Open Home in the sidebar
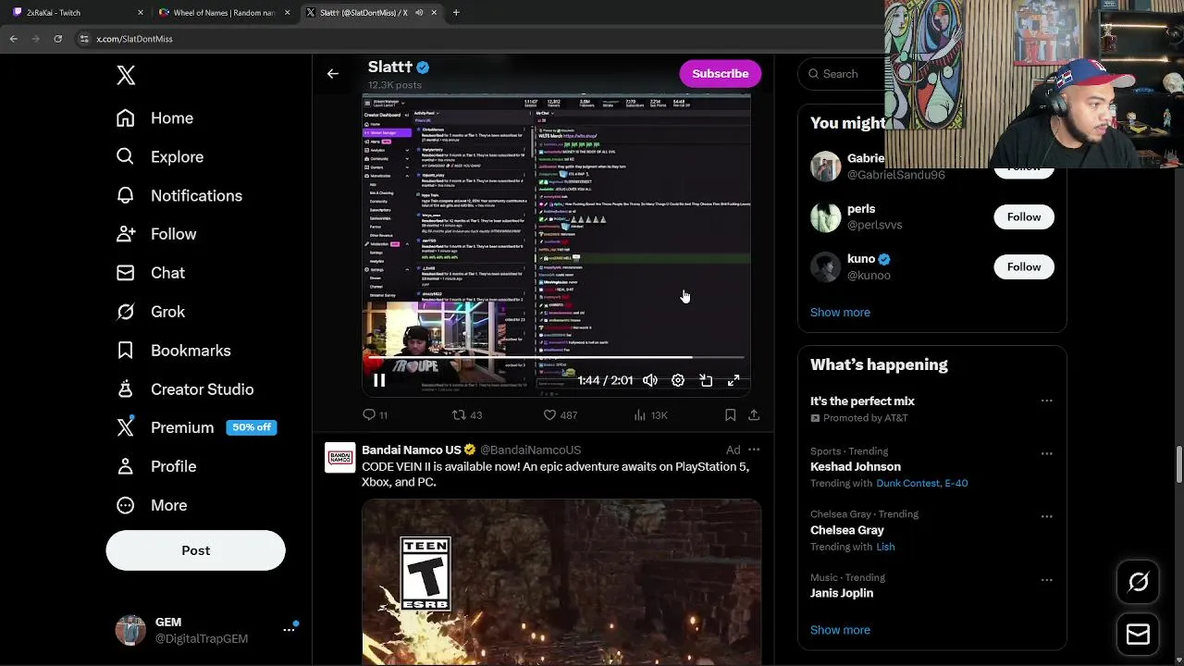The width and height of the screenshot is (1184, 666). pos(154,118)
